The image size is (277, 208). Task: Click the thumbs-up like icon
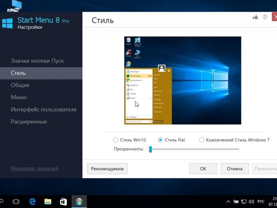point(255,17)
